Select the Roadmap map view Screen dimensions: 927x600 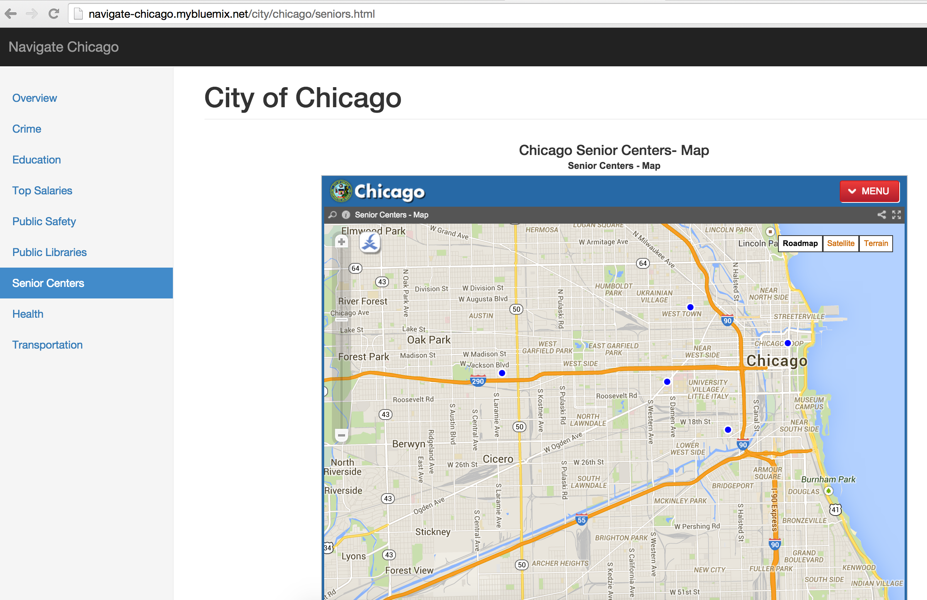pos(800,244)
